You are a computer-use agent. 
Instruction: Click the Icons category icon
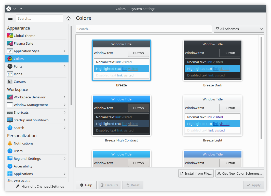click(10, 74)
